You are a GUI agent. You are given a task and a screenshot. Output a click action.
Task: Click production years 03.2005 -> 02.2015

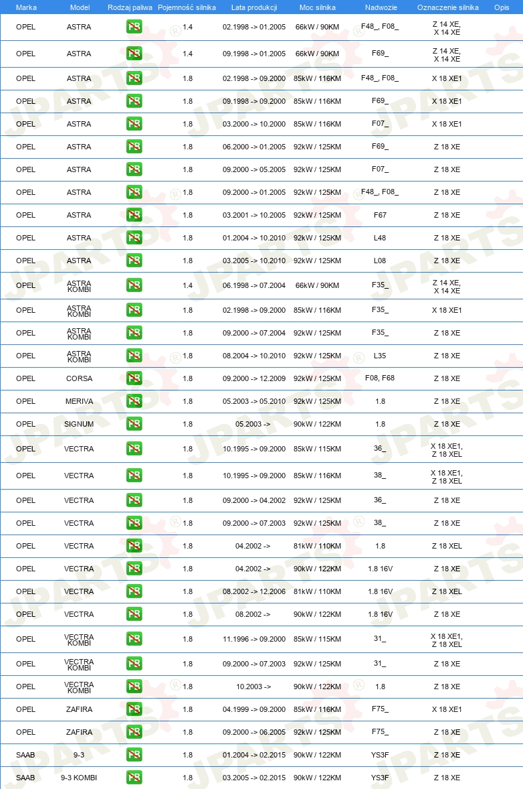pyautogui.click(x=254, y=778)
